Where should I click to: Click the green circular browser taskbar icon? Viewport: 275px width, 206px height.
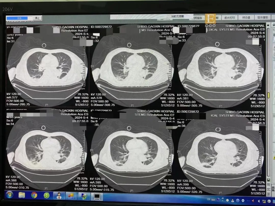point(47,195)
